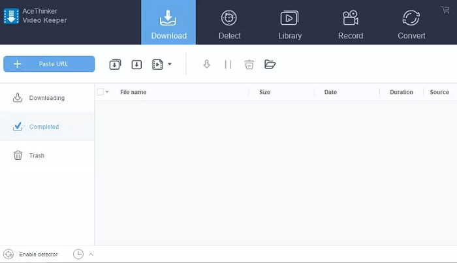The image size is (457, 263).
Task: Click the schedule clock icon
Action: tap(78, 254)
